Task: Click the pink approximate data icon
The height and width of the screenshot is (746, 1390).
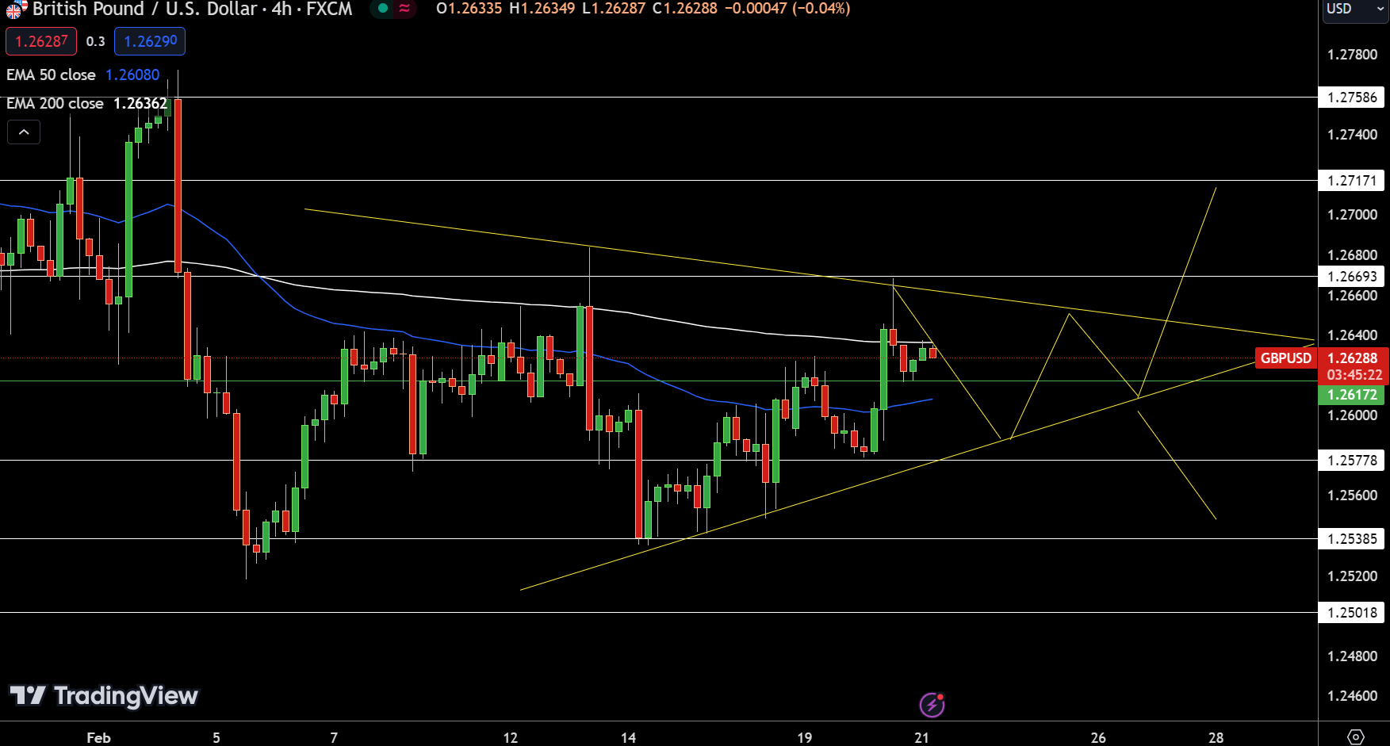Action: tap(404, 8)
